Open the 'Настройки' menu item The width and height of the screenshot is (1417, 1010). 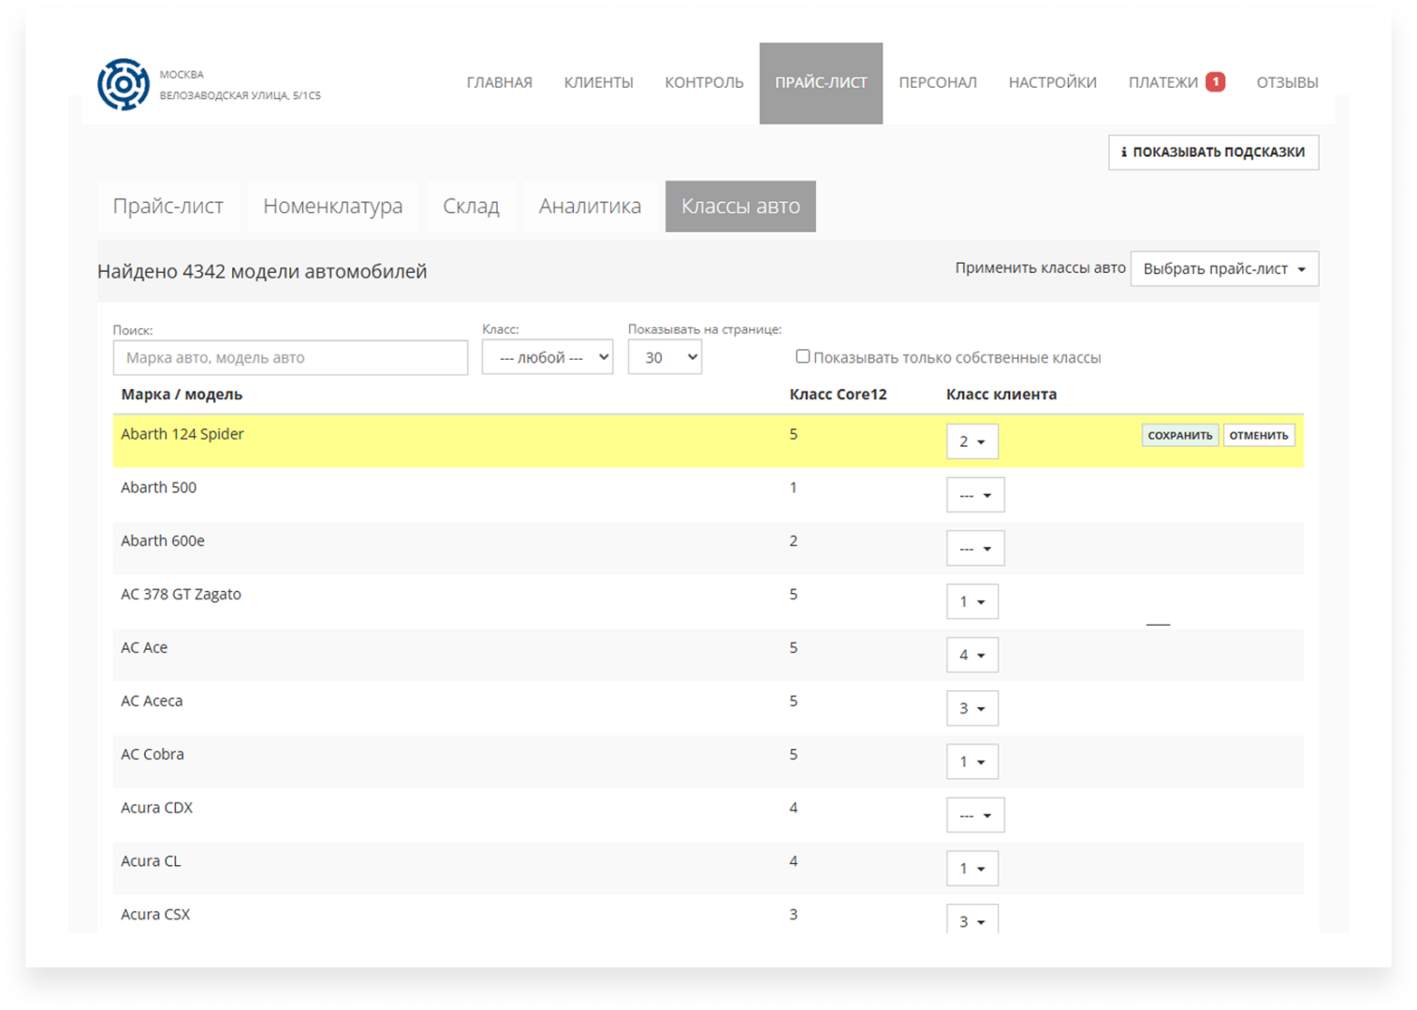(1052, 83)
